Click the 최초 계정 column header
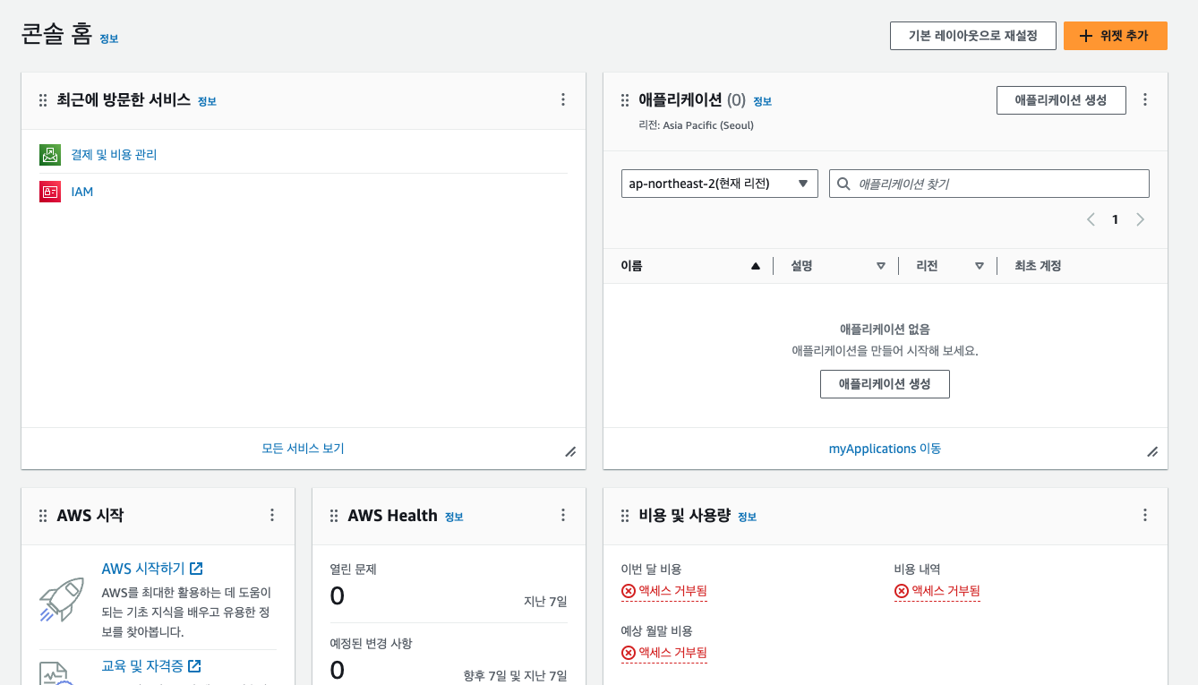 (1038, 266)
